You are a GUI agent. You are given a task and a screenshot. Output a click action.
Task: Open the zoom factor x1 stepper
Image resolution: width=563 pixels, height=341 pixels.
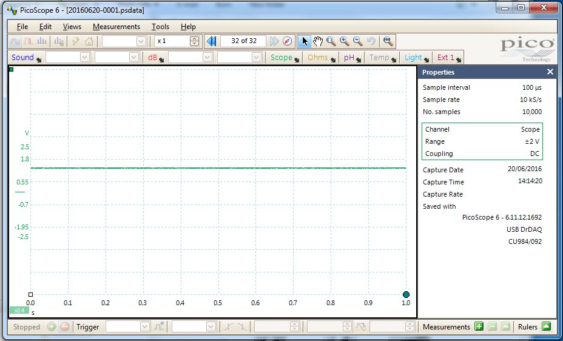tap(194, 41)
